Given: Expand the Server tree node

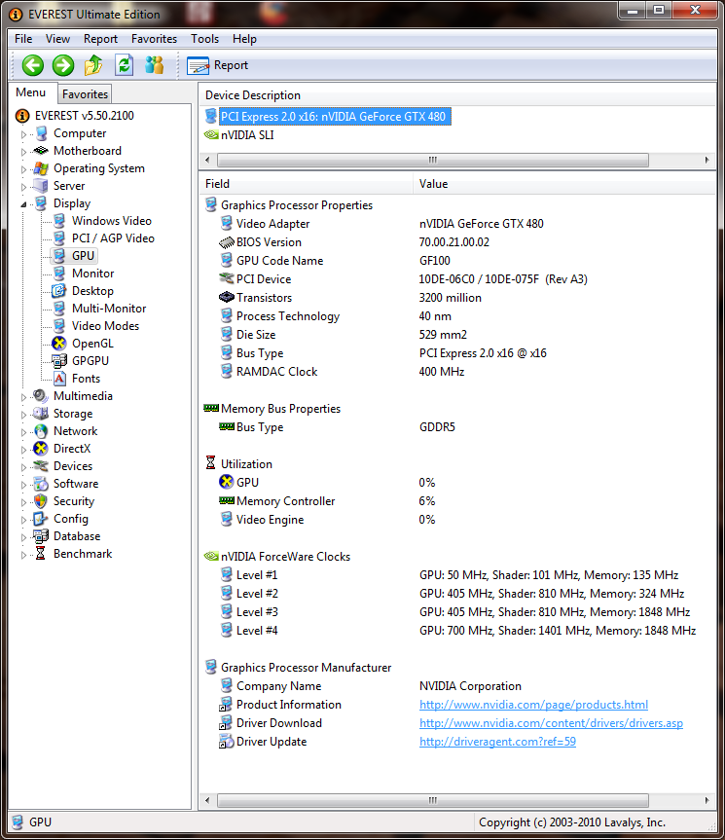Looking at the screenshot, I should pos(23,187).
